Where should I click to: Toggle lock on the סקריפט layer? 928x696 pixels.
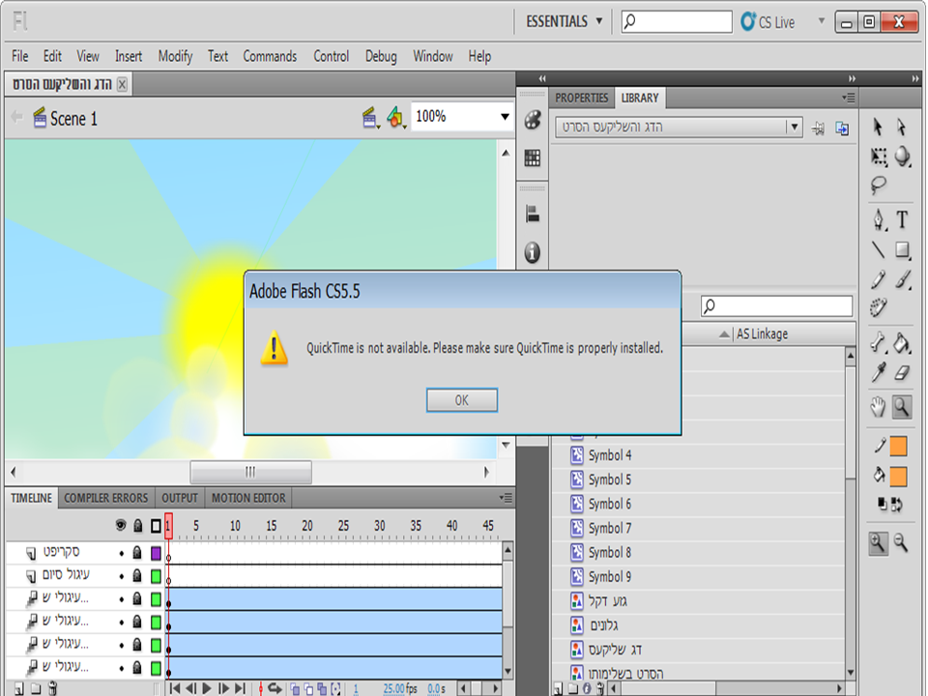[x=137, y=553]
